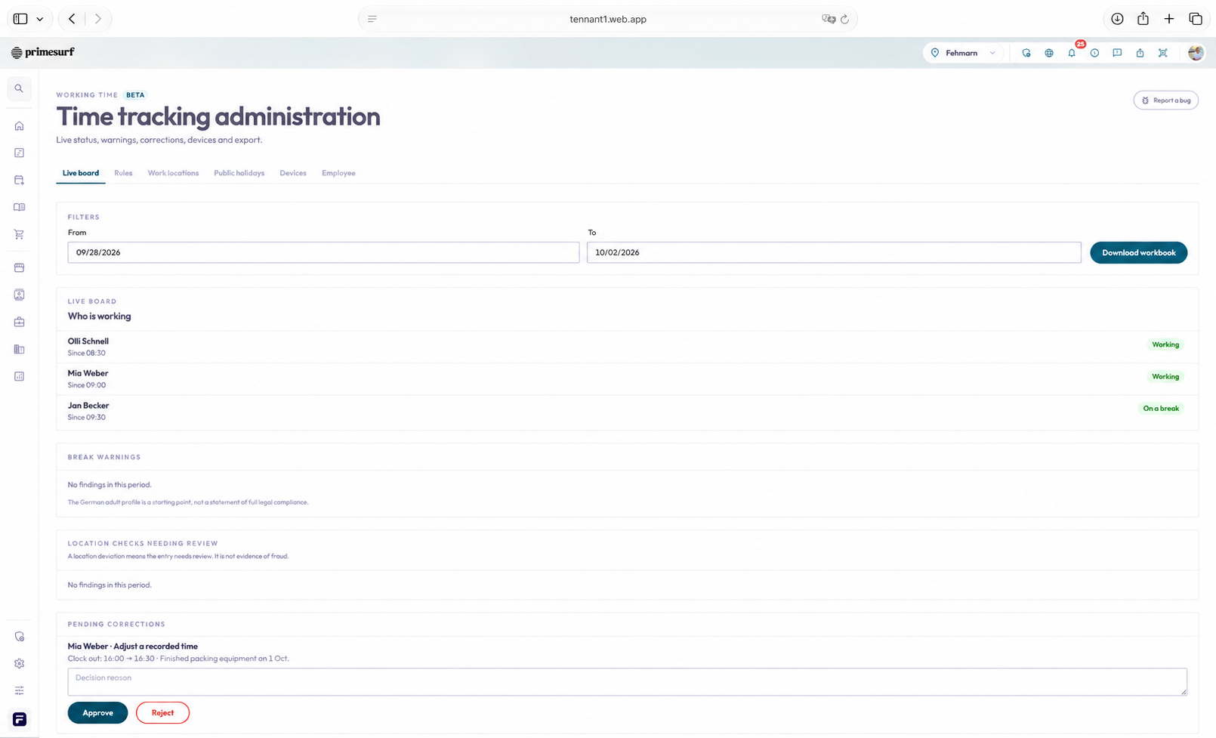1216x738 pixels.
Task: Click the book icon in sidebar
Action: click(20, 207)
